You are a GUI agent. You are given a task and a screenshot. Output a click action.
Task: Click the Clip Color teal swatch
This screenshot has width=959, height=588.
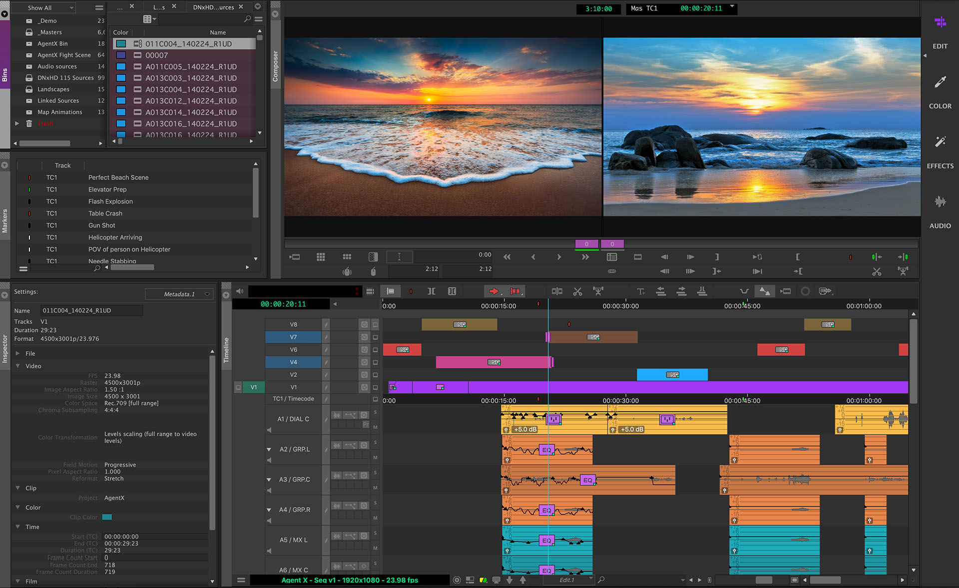[107, 517]
